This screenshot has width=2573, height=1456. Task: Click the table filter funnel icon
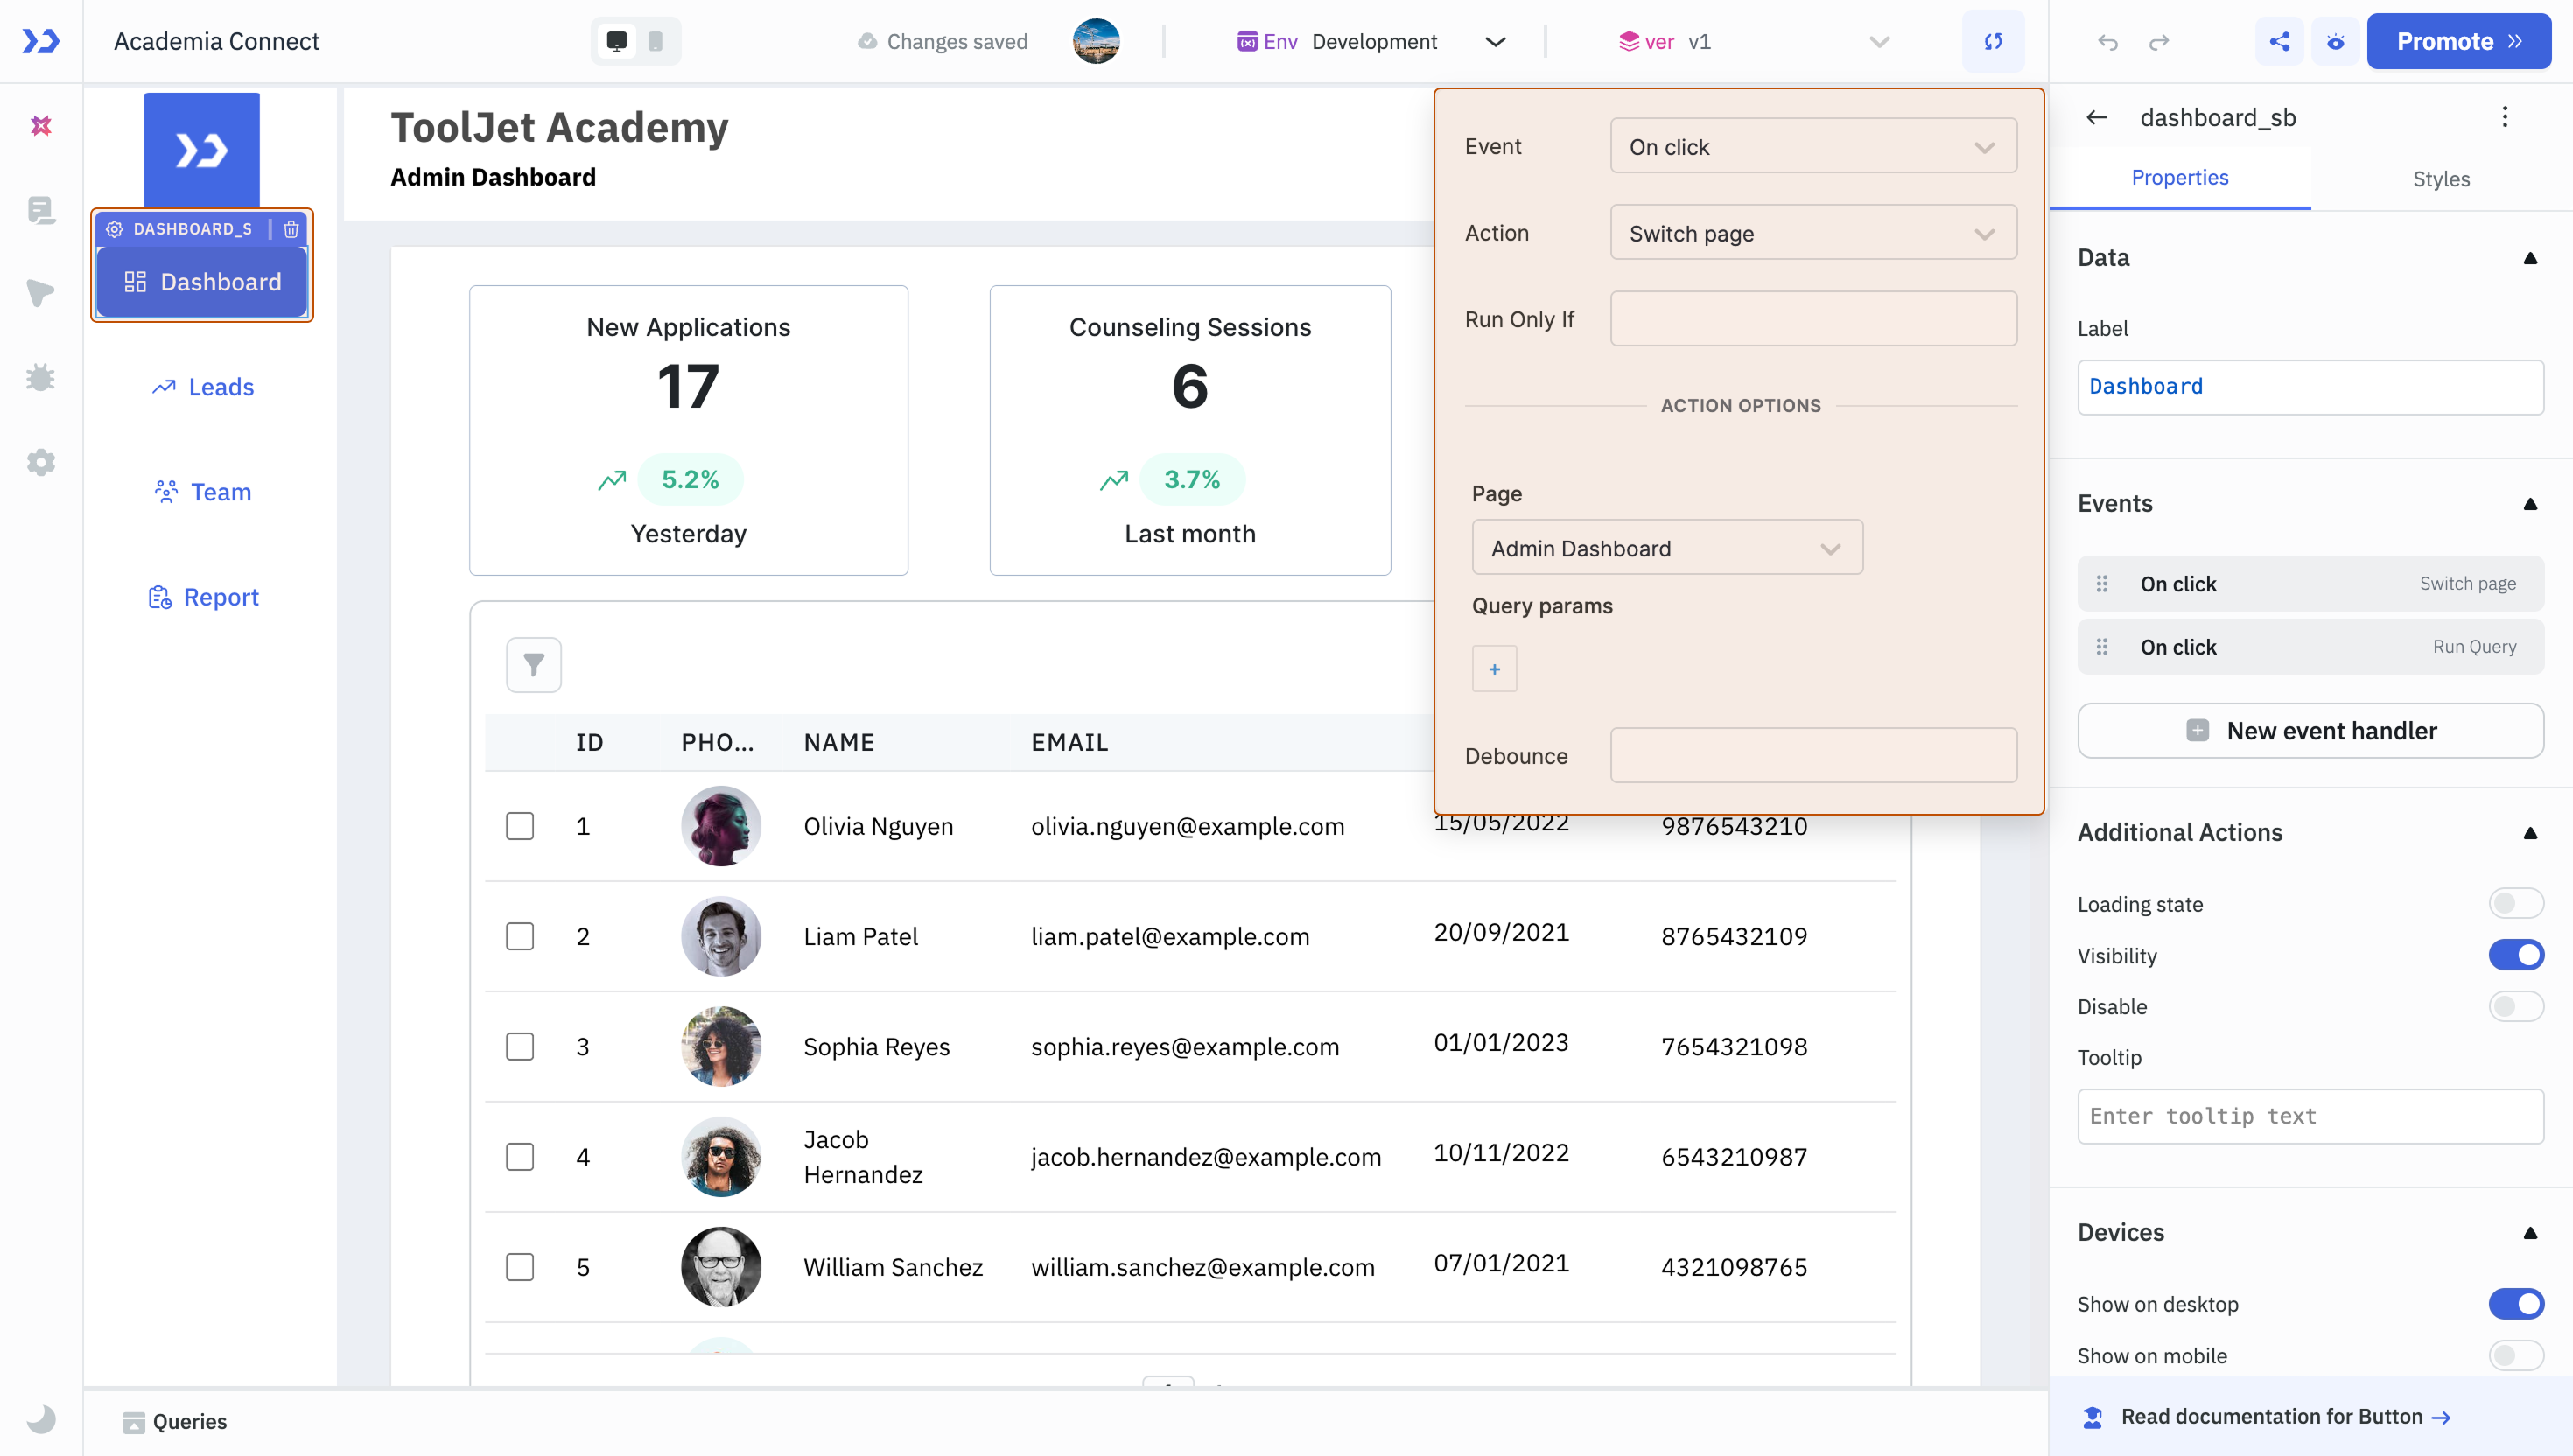533,665
